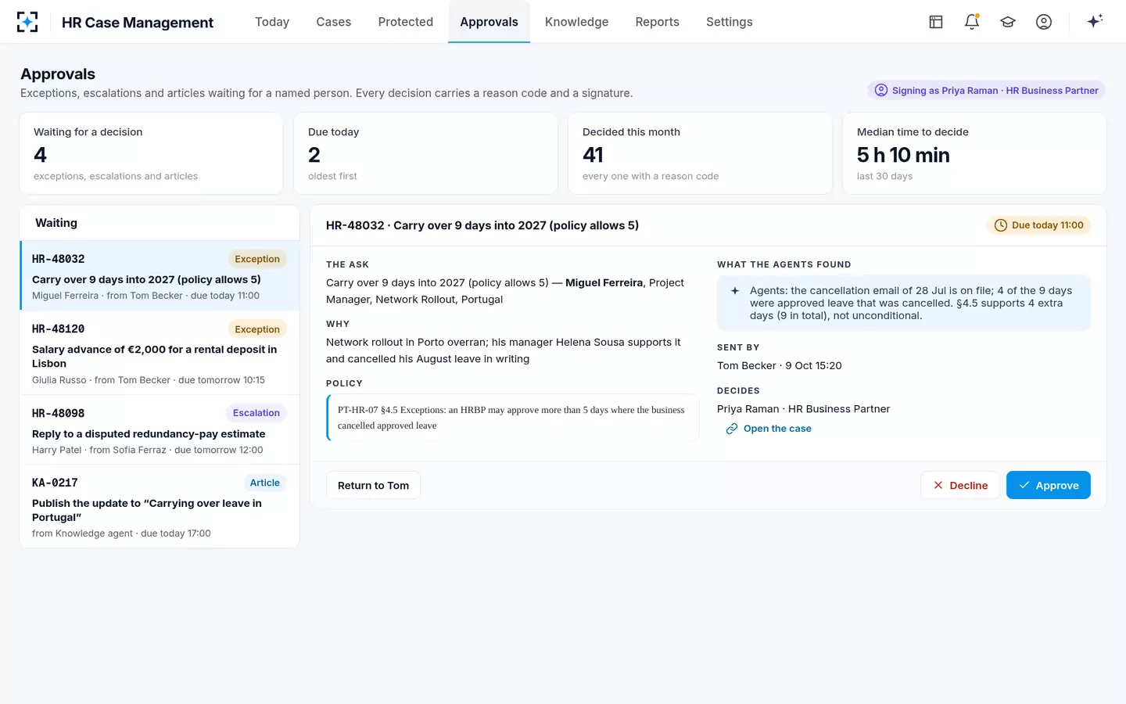The height and width of the screenshot is (704, 1126).
Task: Select the Approvals tab
Action: (x=489, y=22)
